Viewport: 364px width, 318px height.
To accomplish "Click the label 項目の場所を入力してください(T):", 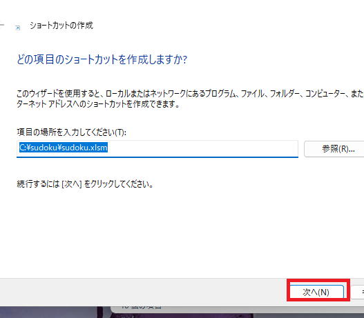I will pos(72,132).
